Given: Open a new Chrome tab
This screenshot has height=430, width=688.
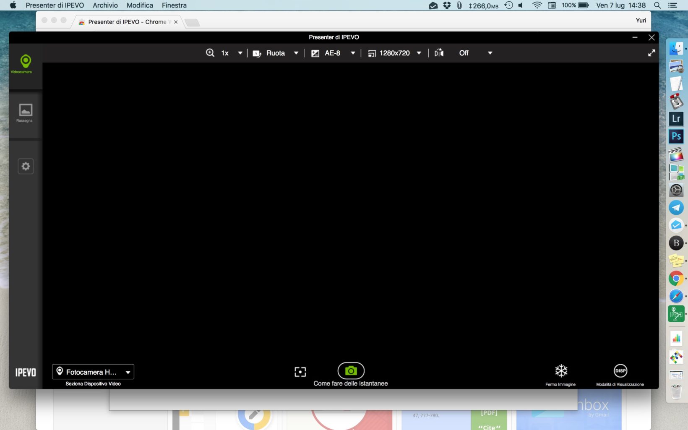Looking at the screenshot, I should (x=192, y=22).
